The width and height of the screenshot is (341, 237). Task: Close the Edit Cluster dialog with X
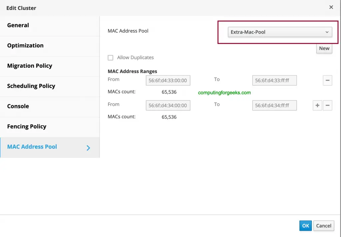(x=331, y=7)
